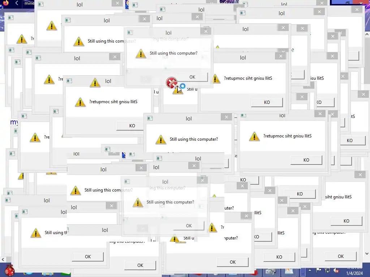Open the Action Center flag icon in the tray
The height and width of the screenshot is (277, 370).
coord(318,270)
